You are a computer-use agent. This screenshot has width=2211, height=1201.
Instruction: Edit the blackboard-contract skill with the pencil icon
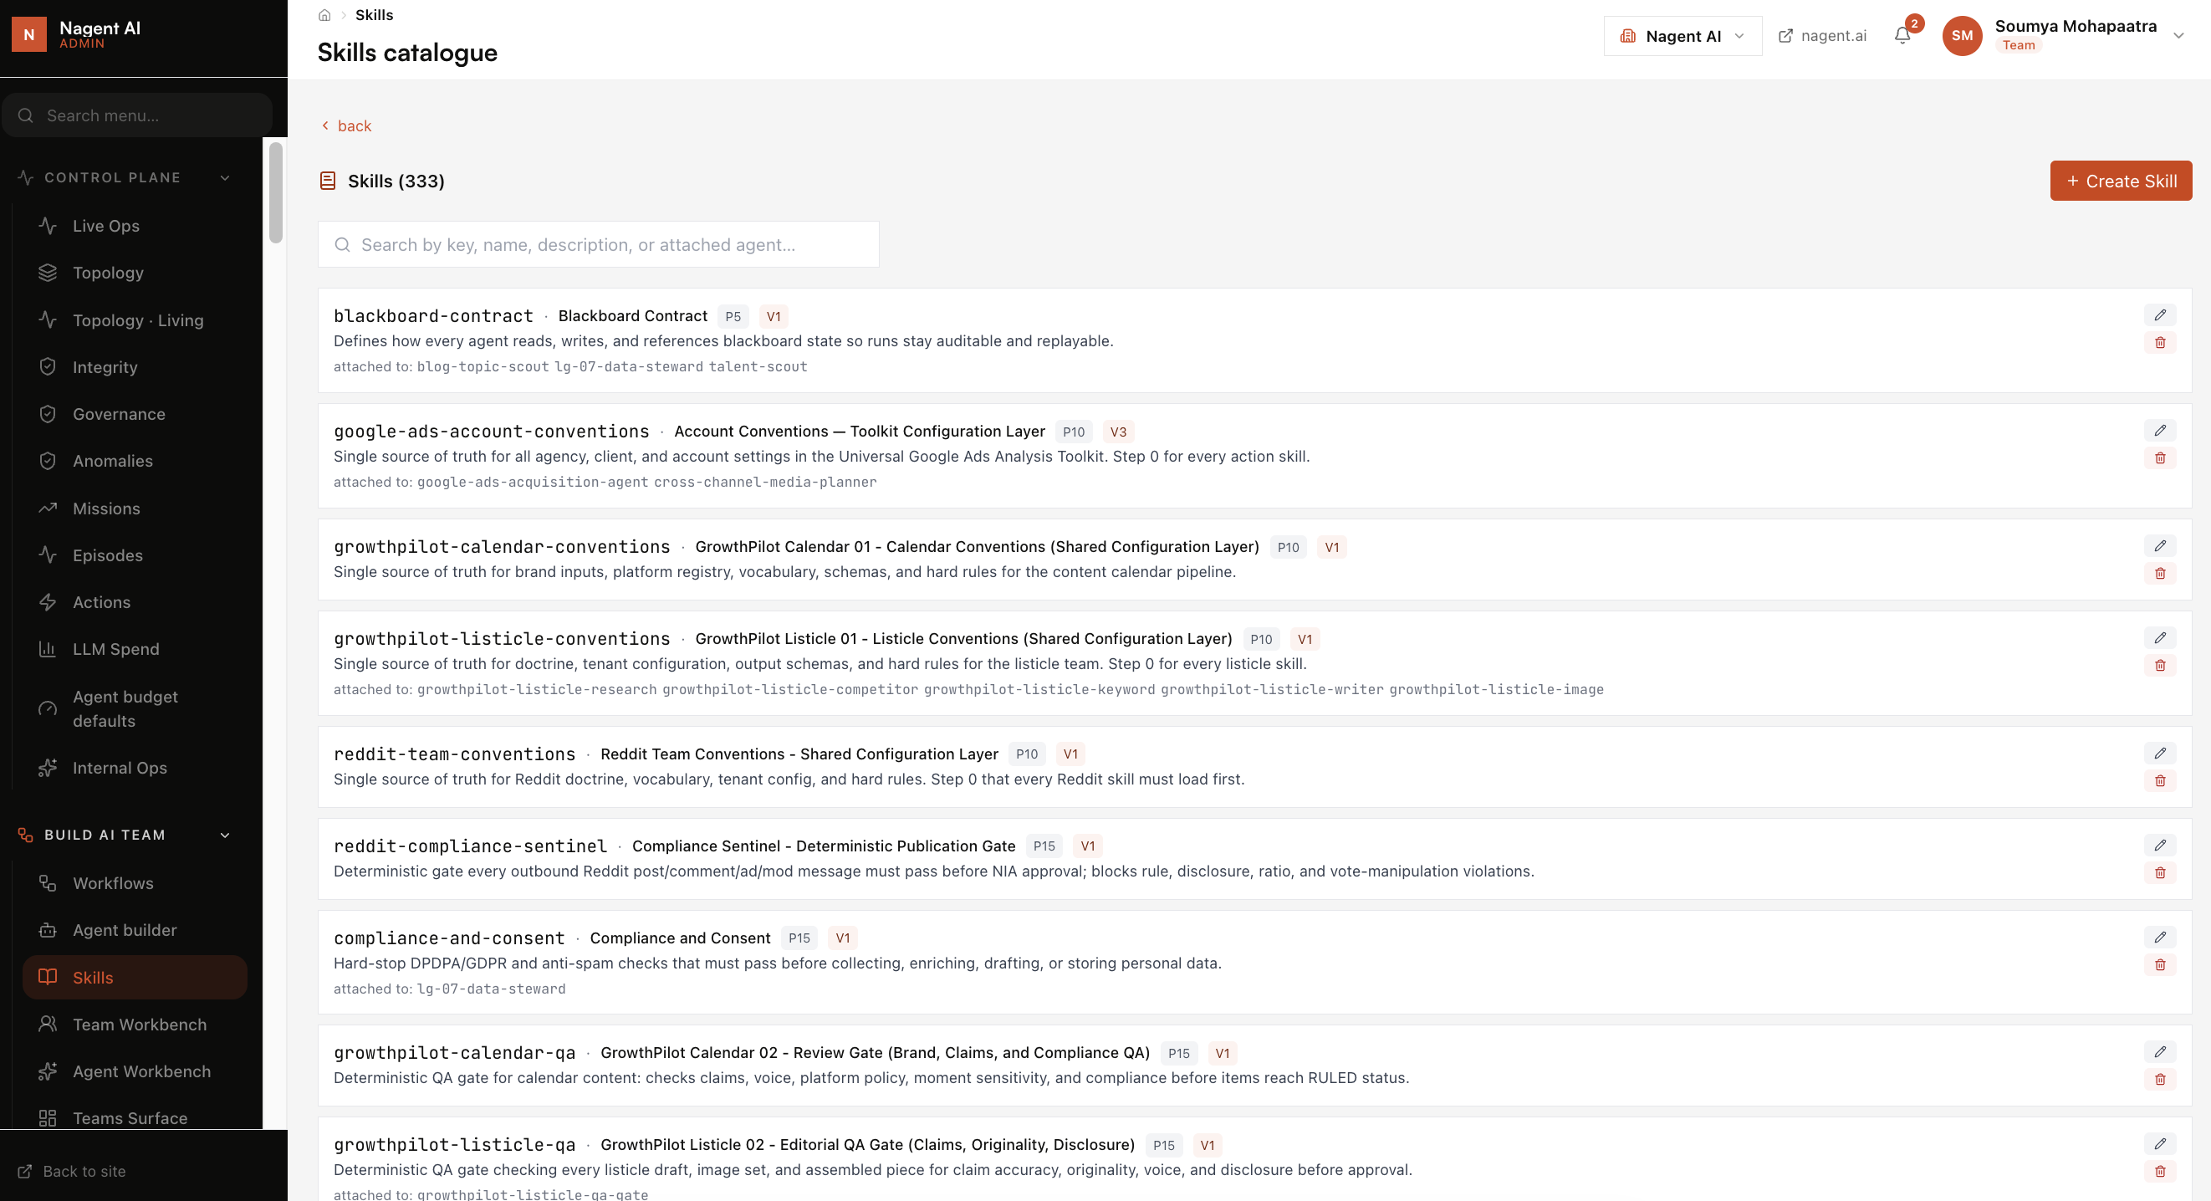(x=2159, y=315)
